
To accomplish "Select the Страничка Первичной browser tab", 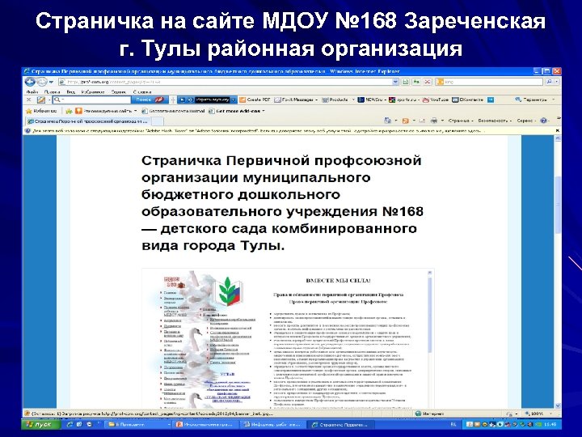I will coord(88,121).
